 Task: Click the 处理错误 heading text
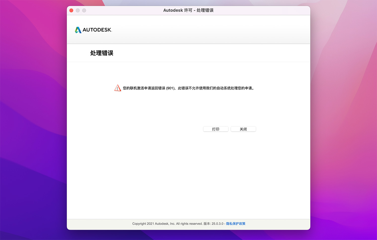coord(102,53)
